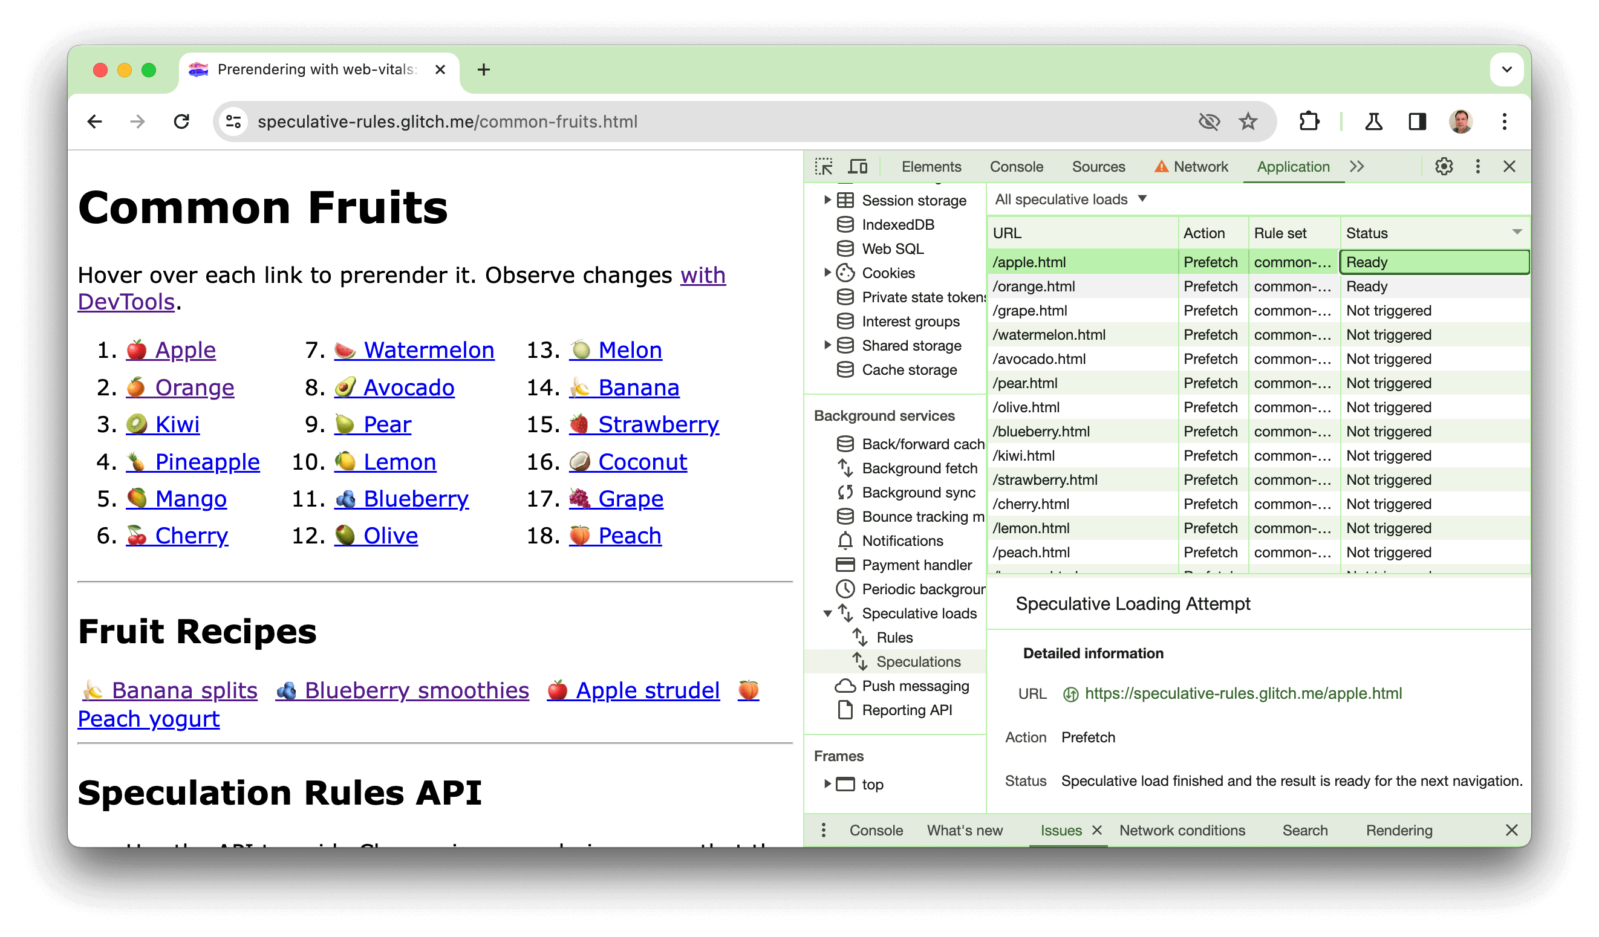This screenshot has height=937, width=1599.
Task: Click the Speculative loads icon
Action: (x=846, y=614)
